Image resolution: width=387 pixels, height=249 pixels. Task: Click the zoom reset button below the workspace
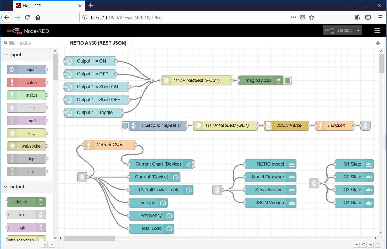tap(364, 244)
